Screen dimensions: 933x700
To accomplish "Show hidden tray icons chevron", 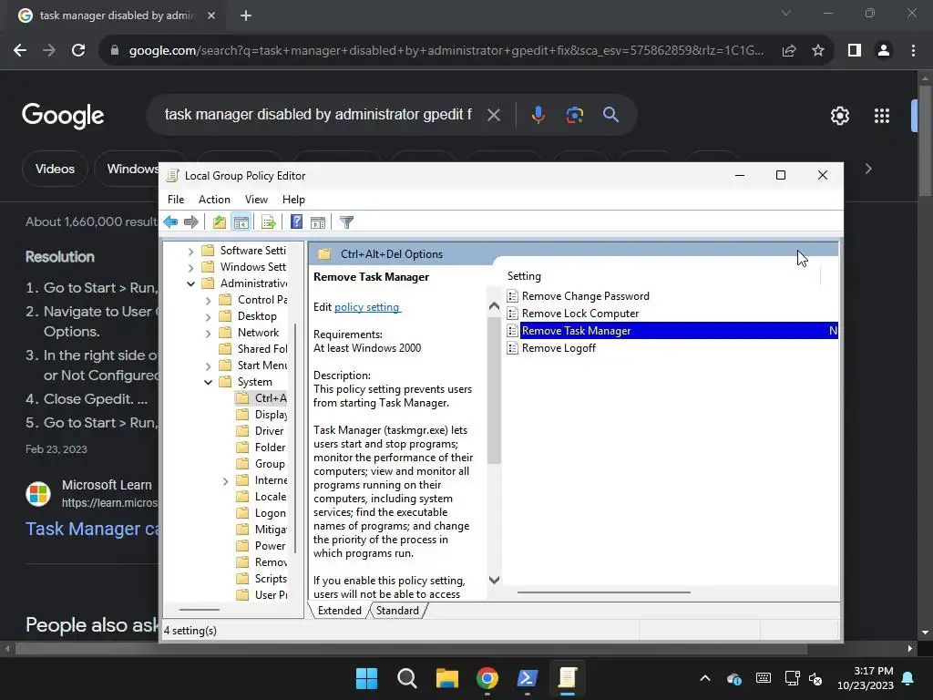I will pos(705,678).
